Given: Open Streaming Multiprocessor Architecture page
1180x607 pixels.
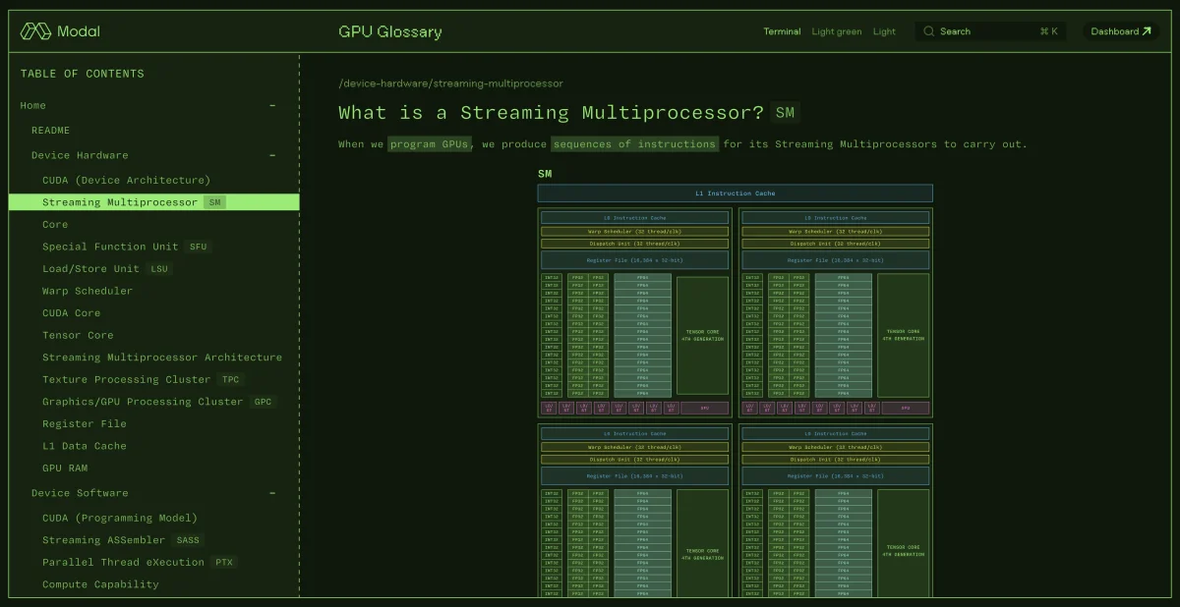Looking at the screenshot, I should [x=162, y=358].
